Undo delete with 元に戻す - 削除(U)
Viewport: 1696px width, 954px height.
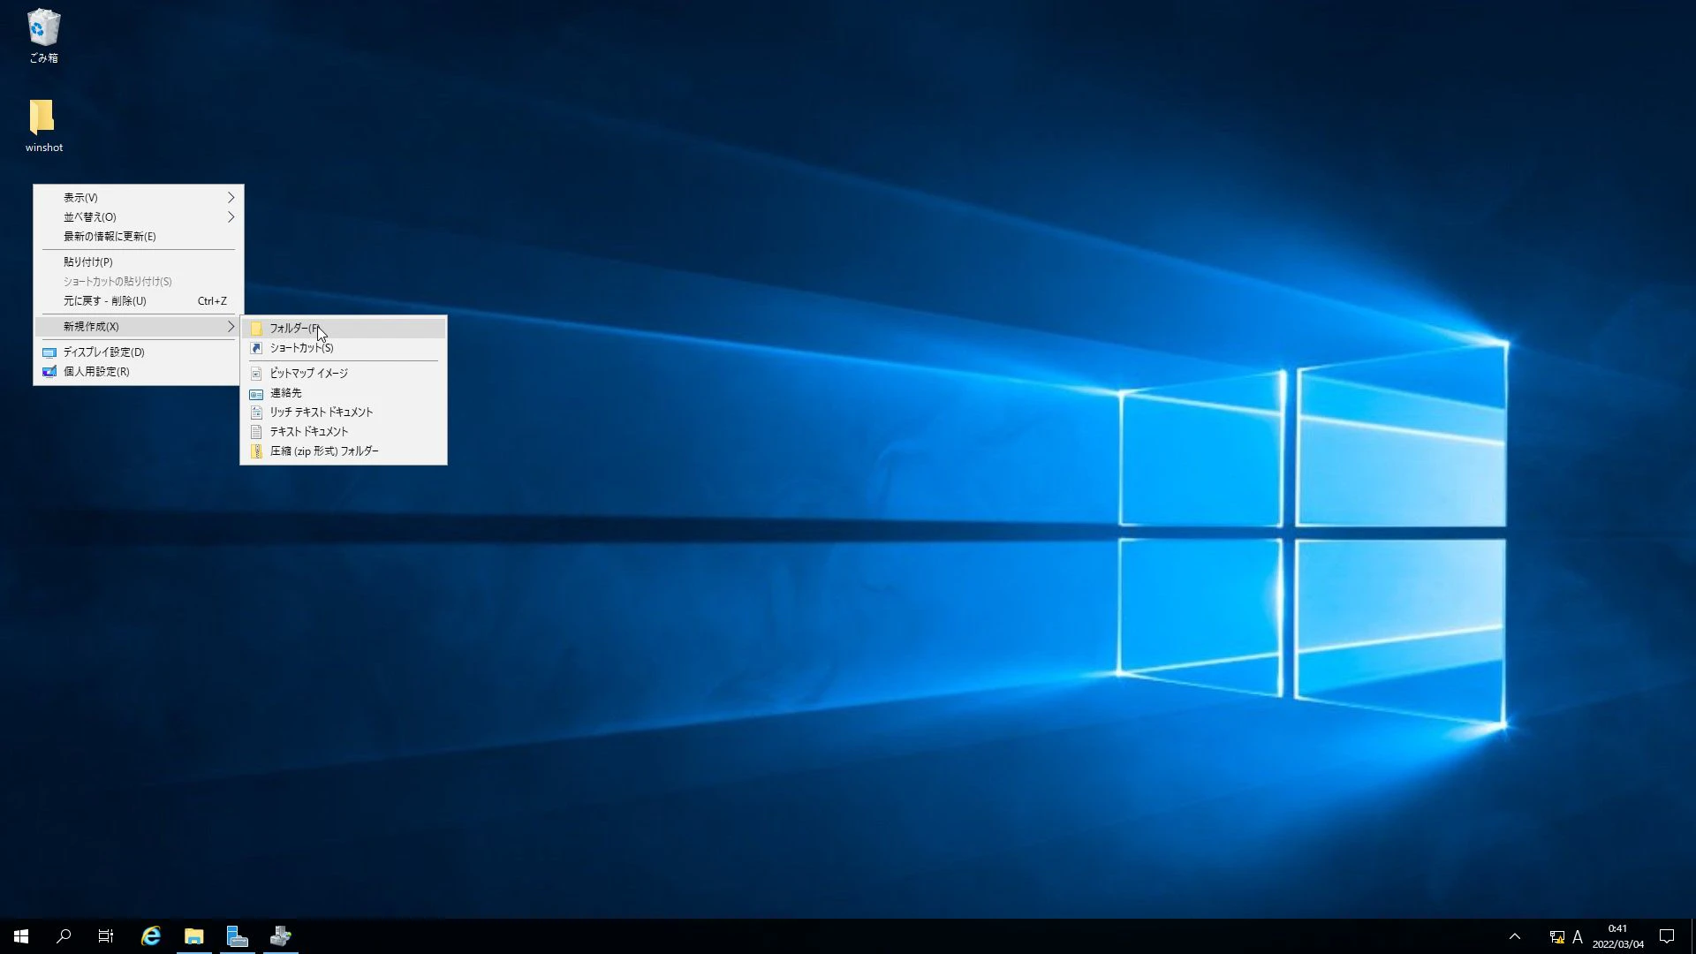coord(139,301)
